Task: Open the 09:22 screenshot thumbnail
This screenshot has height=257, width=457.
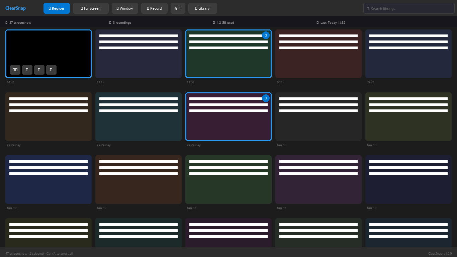Action: pyautogui.click(x=408, y=54)
